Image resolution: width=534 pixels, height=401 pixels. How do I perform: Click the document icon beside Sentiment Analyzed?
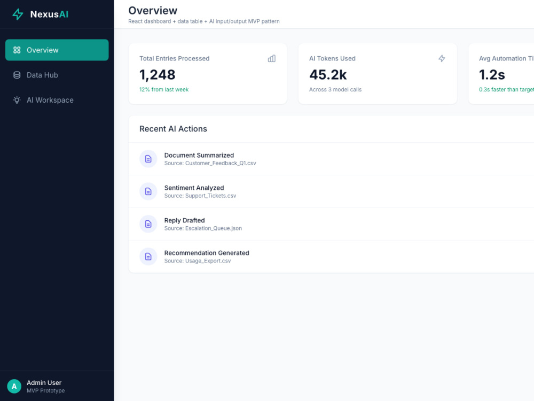tap(148, 191)
